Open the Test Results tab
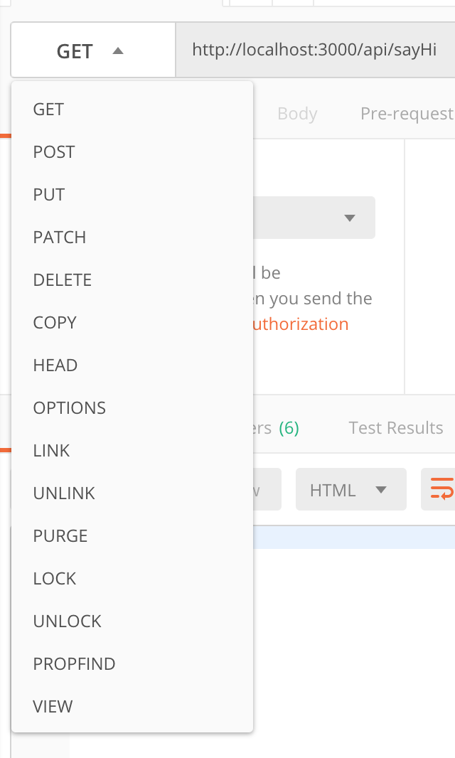This screenshot has height=758, width=455. pyautogui.click(x=395, y=427)
